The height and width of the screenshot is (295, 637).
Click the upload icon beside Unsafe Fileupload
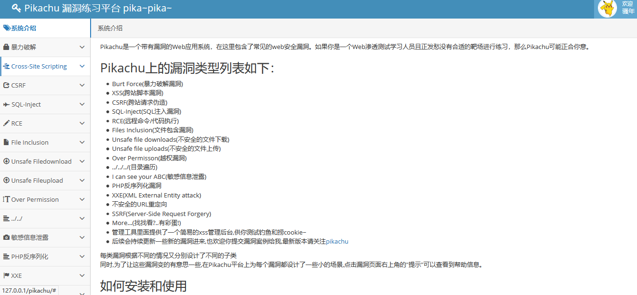(x=6, y=180)
